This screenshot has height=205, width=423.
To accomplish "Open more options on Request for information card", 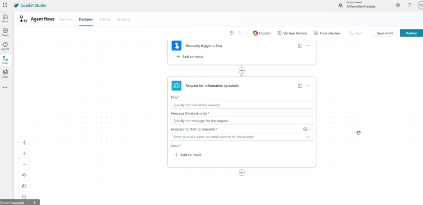I will click(308, 86).
